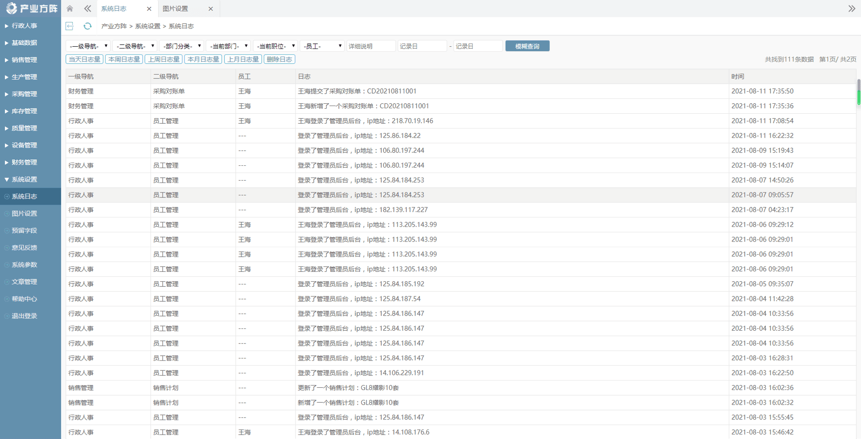Open the 部门分类 dropdown filter
This screenshot has height=439, width=861.
point(181,46)
